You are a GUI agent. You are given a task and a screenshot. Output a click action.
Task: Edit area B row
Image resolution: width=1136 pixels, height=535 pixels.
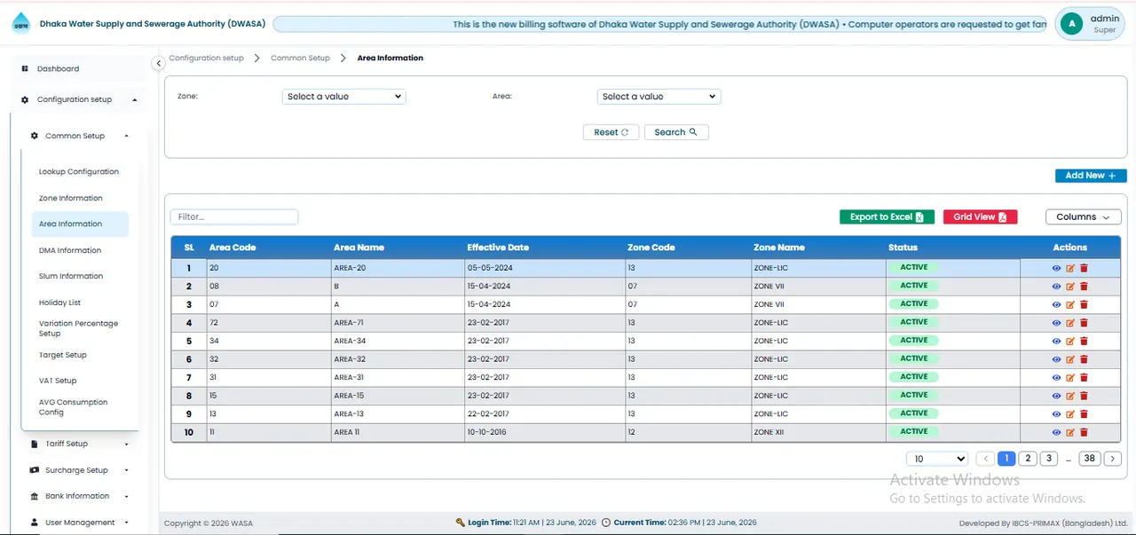1070,286
